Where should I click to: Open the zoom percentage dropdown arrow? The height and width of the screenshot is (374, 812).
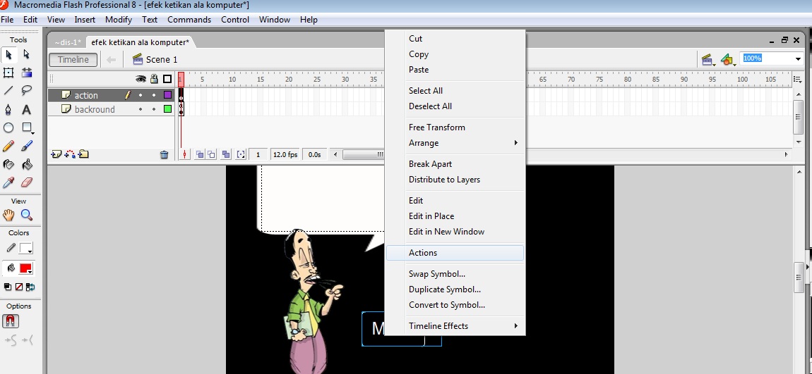[x=798, y=59]
